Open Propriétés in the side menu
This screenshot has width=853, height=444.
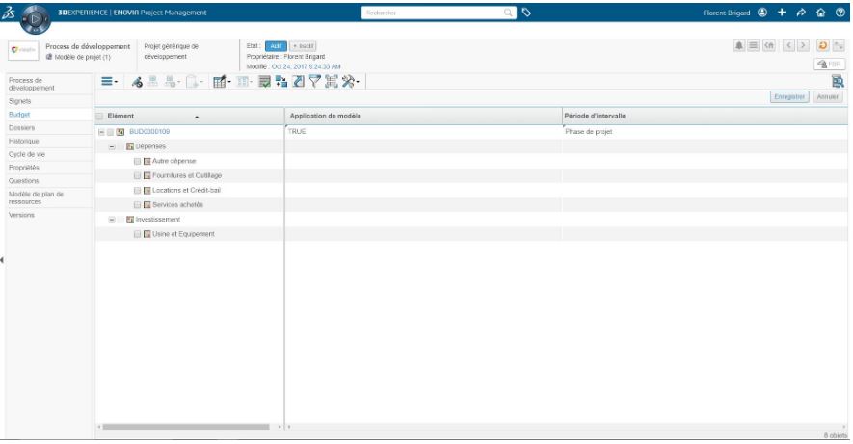24,168
